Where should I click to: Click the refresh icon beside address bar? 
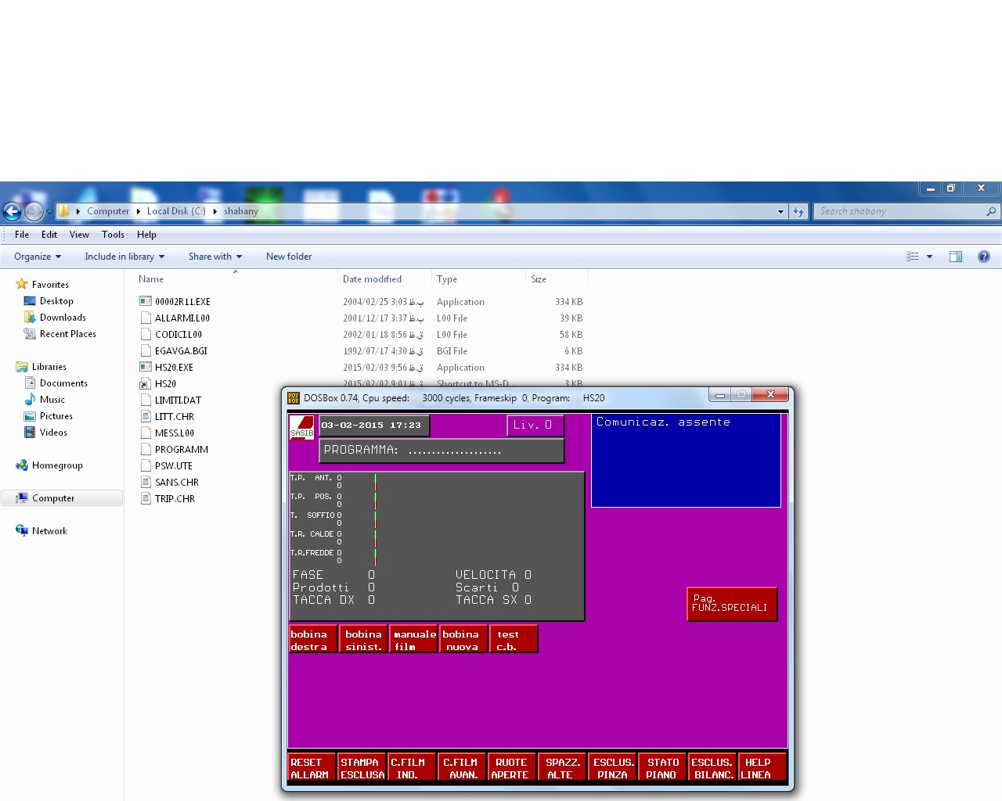pos(798,211)
